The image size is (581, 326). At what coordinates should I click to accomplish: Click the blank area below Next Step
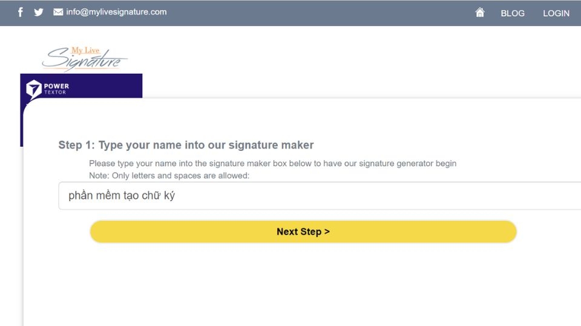[x=303, y=284]
